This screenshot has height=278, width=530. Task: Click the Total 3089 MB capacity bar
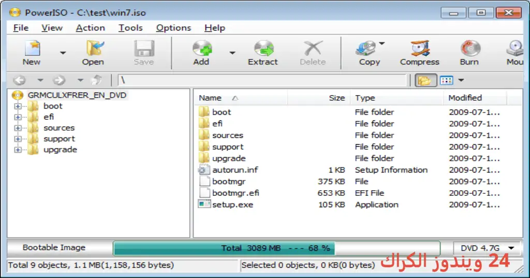coord(276,249)
